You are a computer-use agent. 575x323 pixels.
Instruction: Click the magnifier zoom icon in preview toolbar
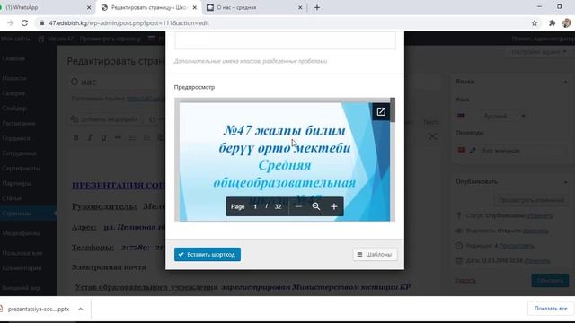316,207
